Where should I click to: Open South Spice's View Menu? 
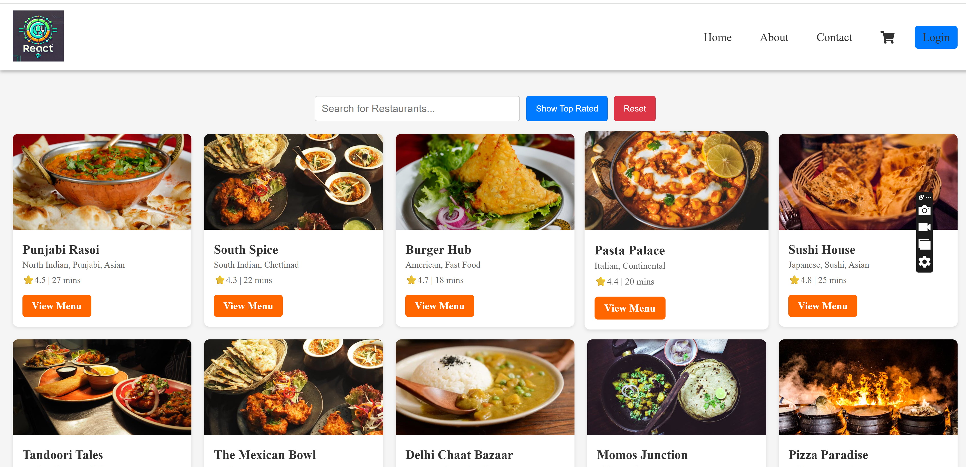(248, 306)
